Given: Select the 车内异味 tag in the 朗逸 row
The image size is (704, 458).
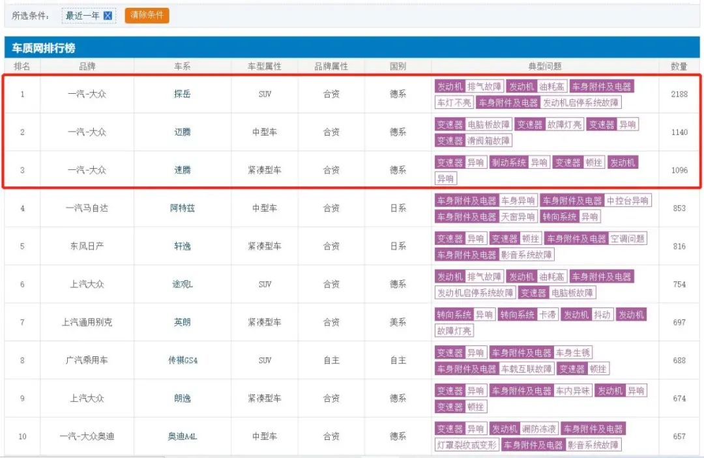Looking at the screenshot, I should coord(573,391).
